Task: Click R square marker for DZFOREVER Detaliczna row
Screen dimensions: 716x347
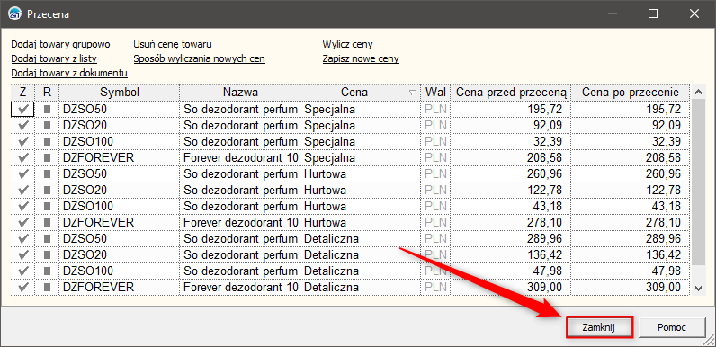Action: 47,288
